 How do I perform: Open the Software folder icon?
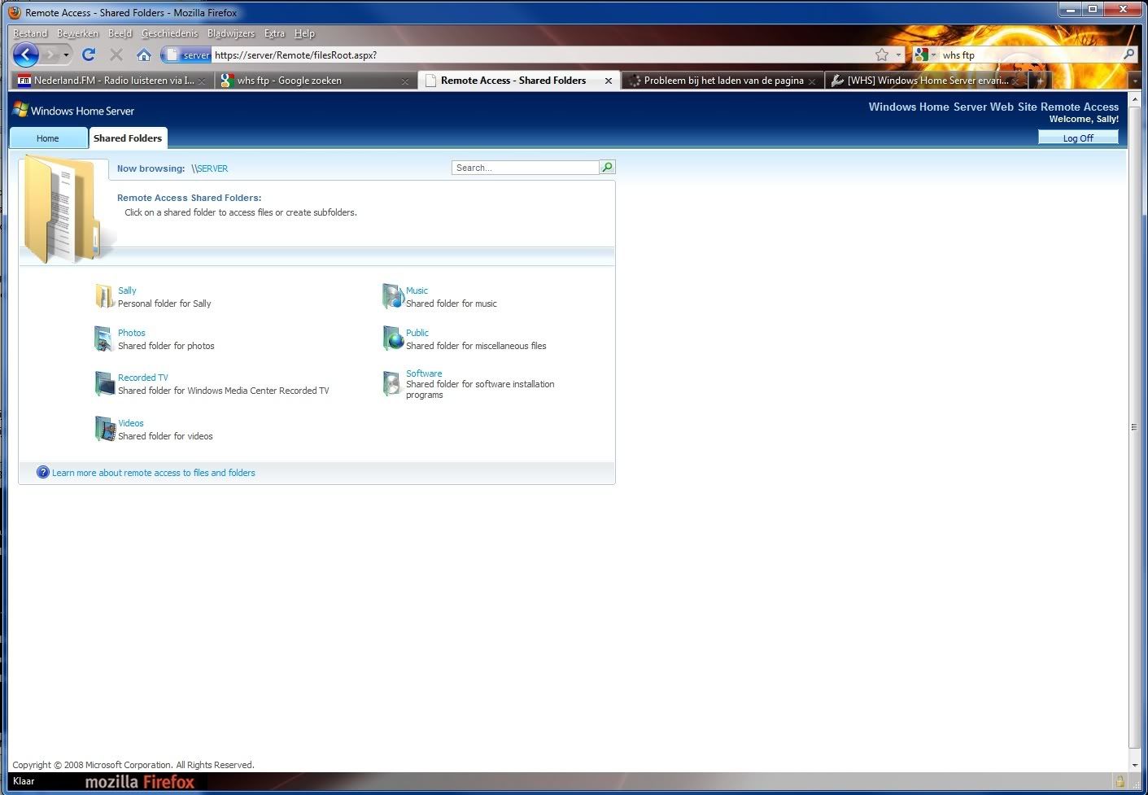(x=393, y=383)
